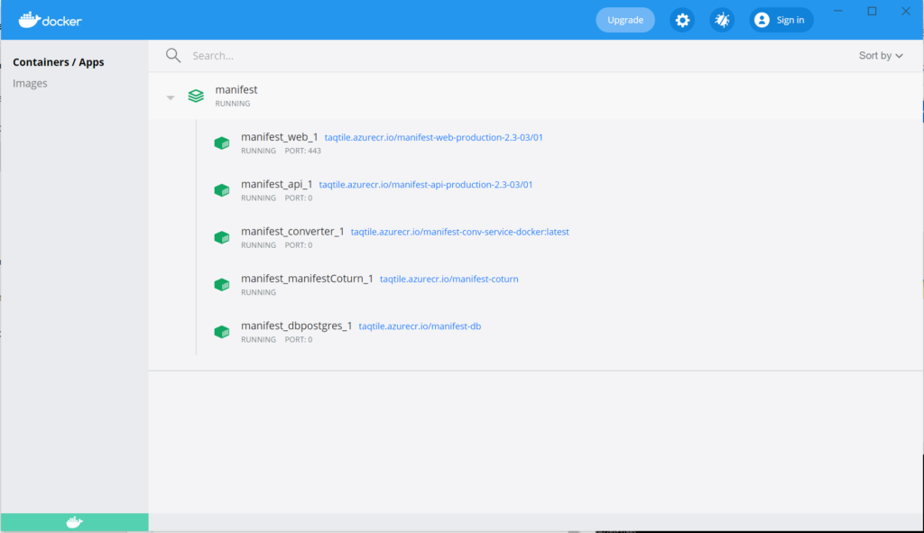Click the Upgrade button
Screen dimensions: 924x533
click(x=625, y=20)
